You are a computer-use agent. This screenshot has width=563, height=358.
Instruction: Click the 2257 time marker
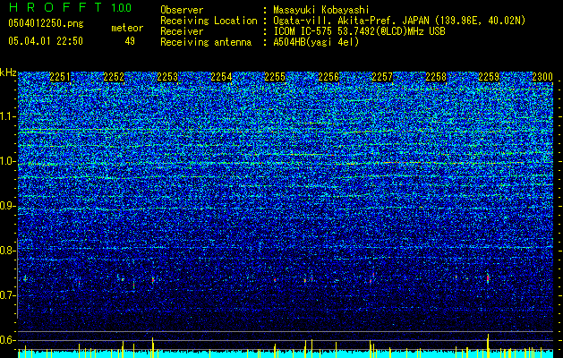(382, 77)
